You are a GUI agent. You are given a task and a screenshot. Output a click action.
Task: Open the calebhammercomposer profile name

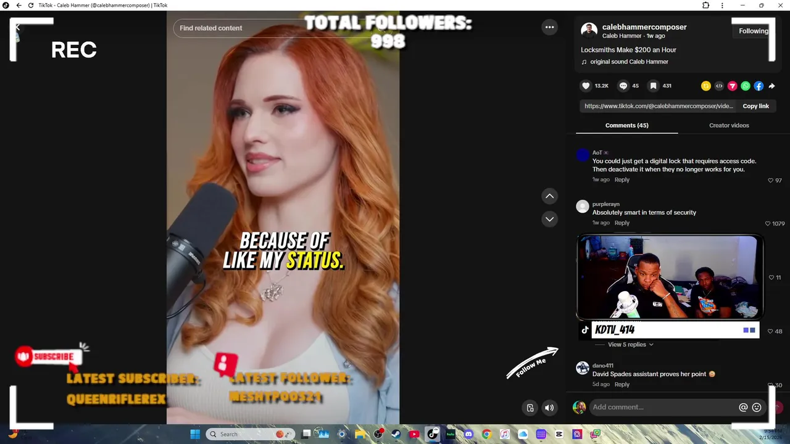644,27
